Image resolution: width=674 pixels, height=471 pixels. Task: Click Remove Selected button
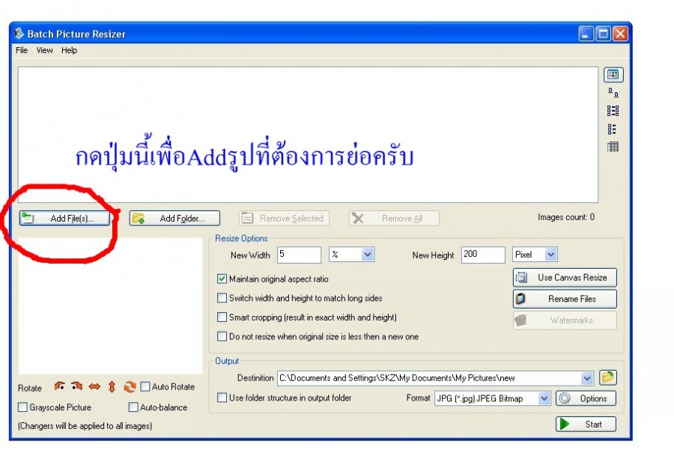[284, 219]
